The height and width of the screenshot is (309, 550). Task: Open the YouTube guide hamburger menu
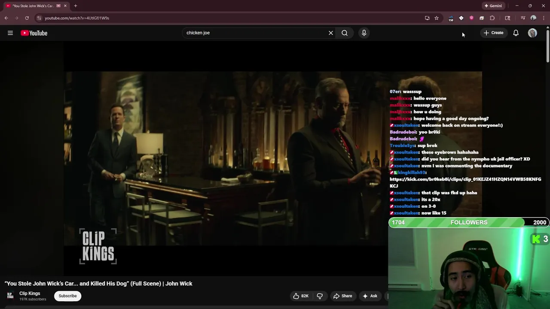coord(10,33)
